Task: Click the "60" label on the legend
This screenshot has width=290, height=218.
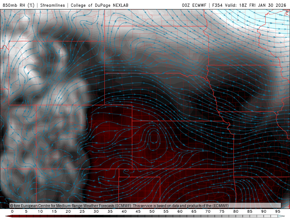Action: [x=180, y=211]
